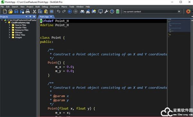Open the Macro menu
Screen dimensions: 193x117
(x=64, y=7)
